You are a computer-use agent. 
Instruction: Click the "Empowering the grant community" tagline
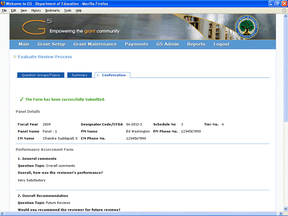point(85,31)
